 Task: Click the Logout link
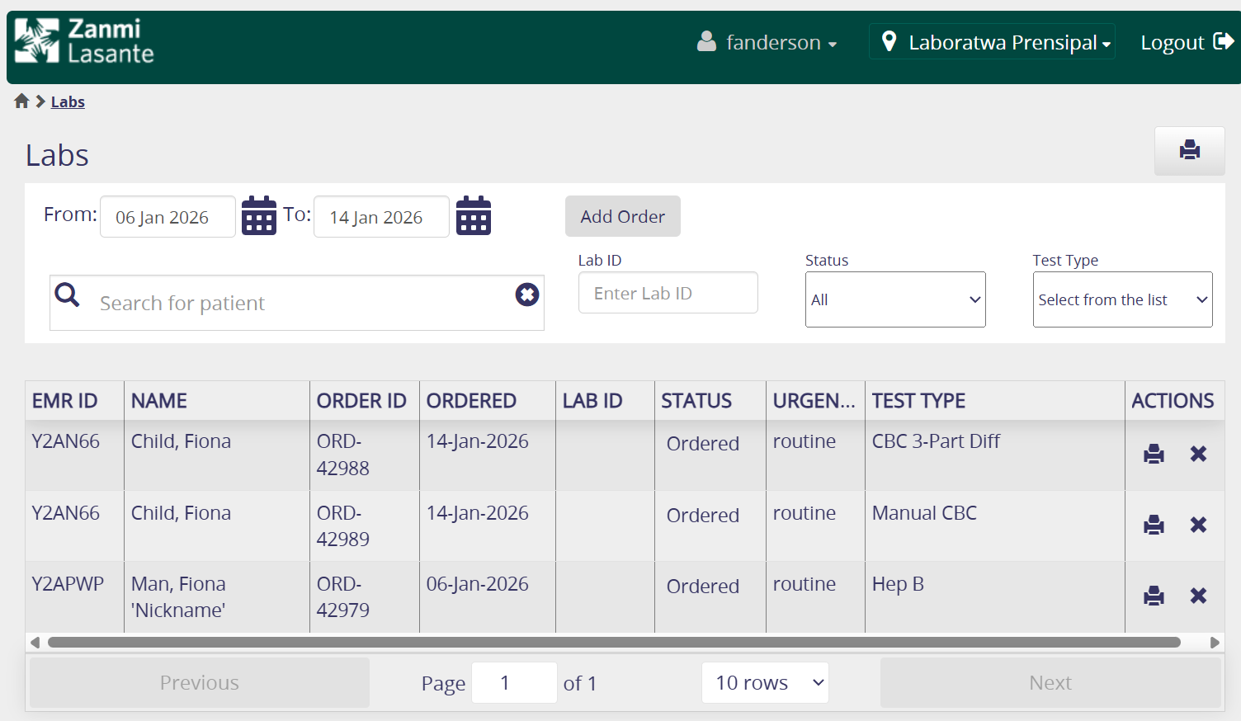(1186, 42)
